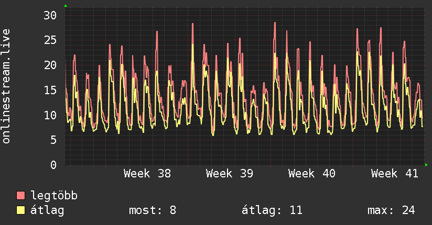Click the legtöbb legend label

pyautogui.click(x=54, y=196)
